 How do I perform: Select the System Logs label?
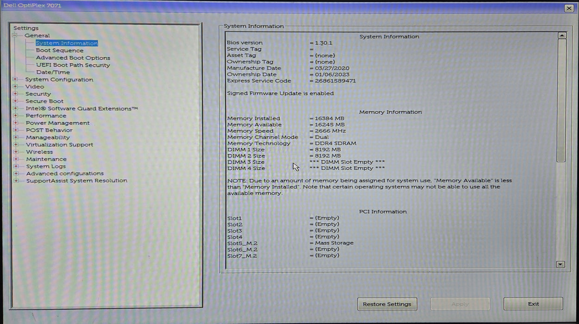click(x=46, y=166)
